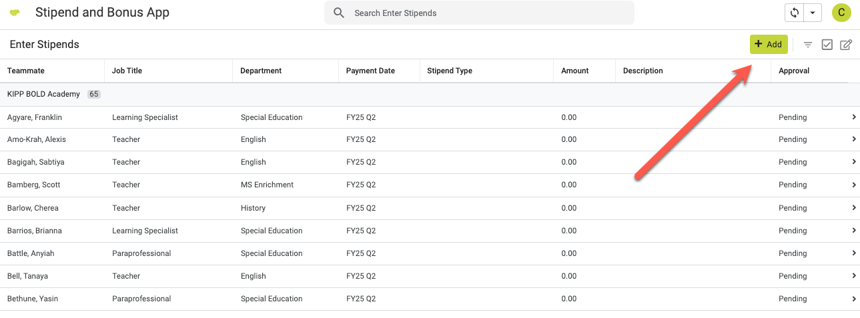Click the edit pencil icon
This screenshot has width=860, height=318.
tap(846, 45)
